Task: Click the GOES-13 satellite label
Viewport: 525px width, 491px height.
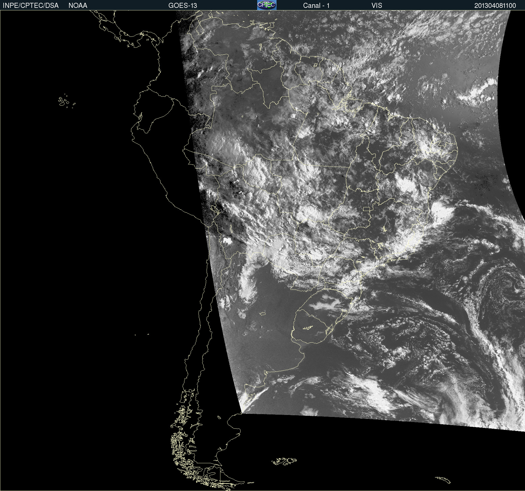Action: click(x=182, y=6)
